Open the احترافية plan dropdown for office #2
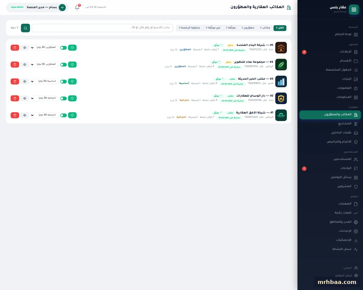This screenshot has height=290, width=363. (45, 98)
